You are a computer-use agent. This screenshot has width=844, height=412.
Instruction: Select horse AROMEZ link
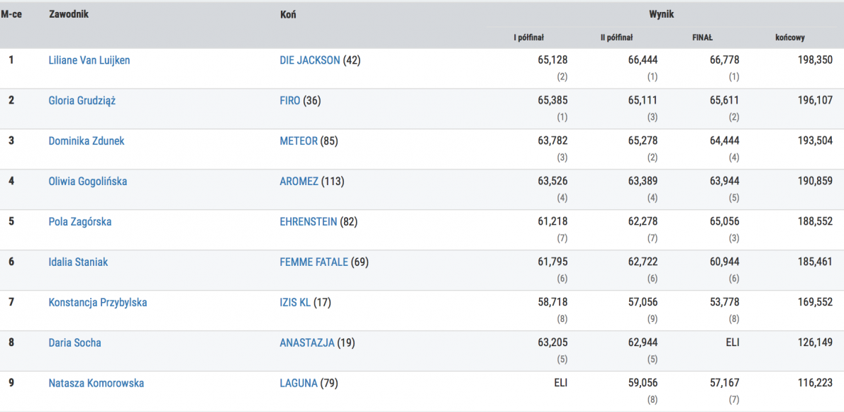(299, 182)
